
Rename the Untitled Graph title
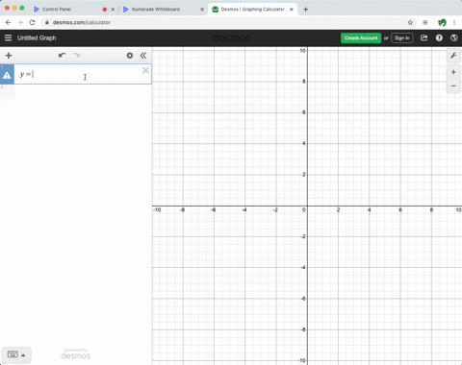37,37
